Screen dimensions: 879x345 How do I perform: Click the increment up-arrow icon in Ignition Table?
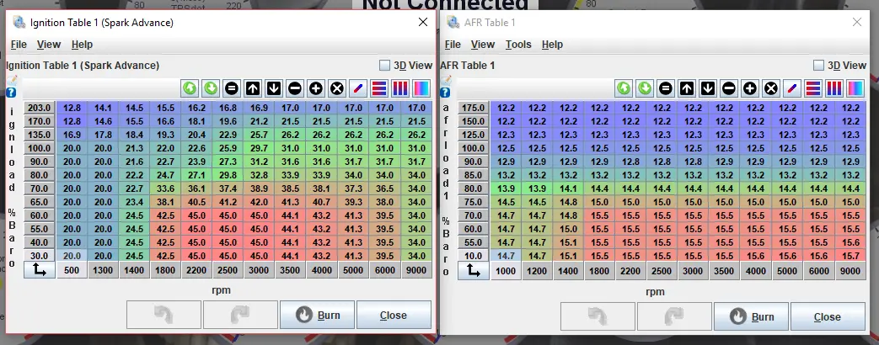coord(252,88)
